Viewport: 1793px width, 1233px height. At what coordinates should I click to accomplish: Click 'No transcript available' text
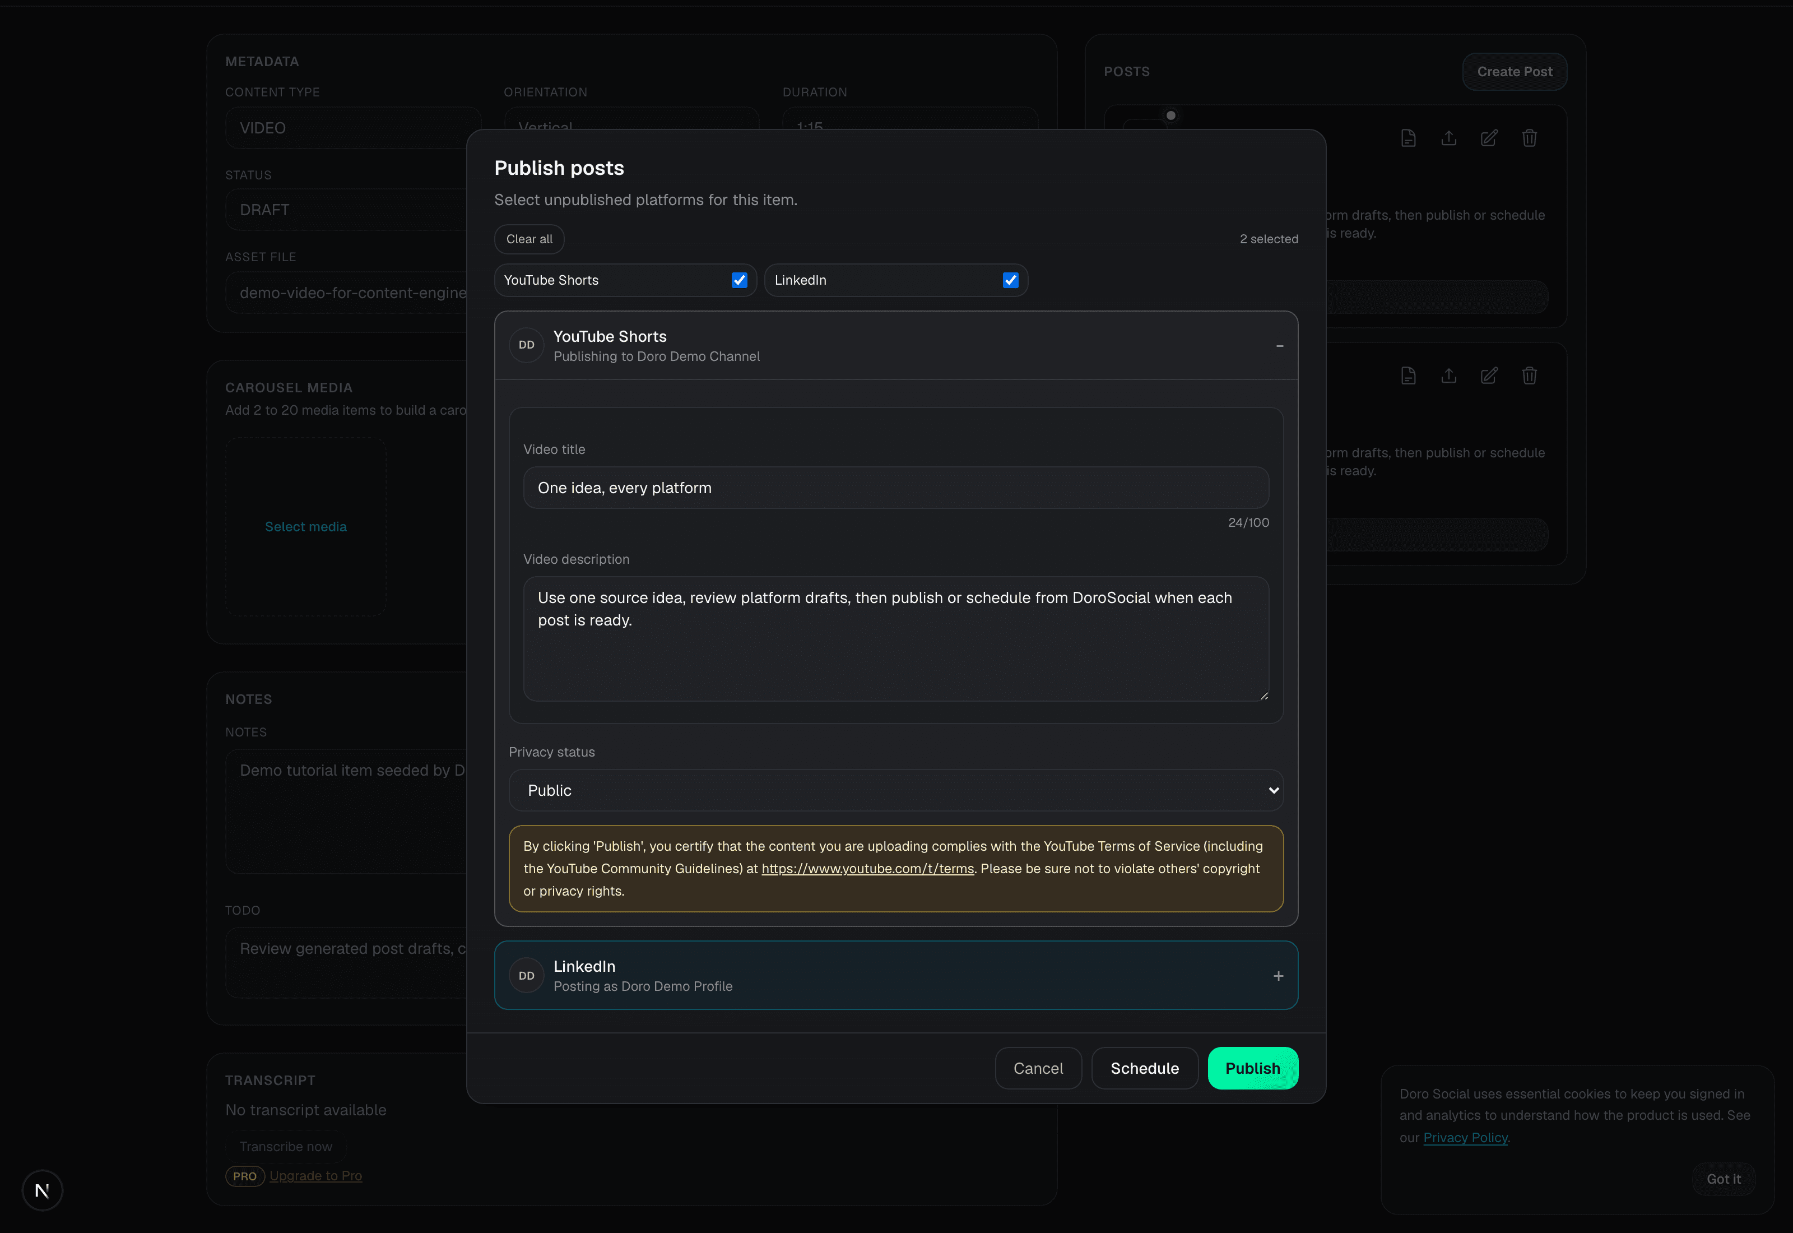point(306,1110)
